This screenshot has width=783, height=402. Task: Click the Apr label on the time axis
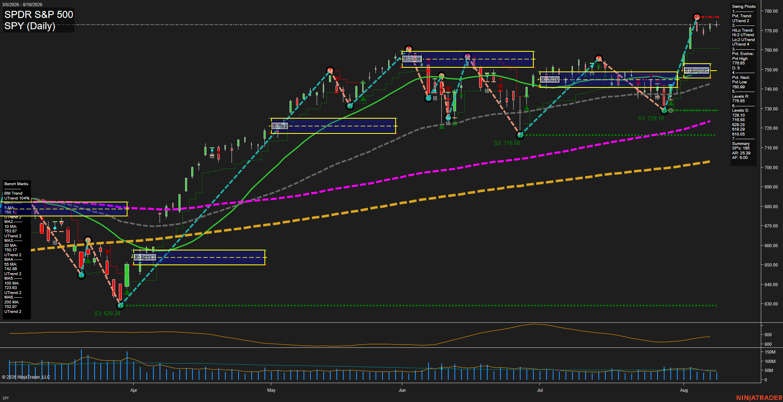click(134, 390)
